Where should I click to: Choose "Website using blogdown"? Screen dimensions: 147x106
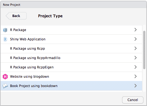tap(71, 76)
